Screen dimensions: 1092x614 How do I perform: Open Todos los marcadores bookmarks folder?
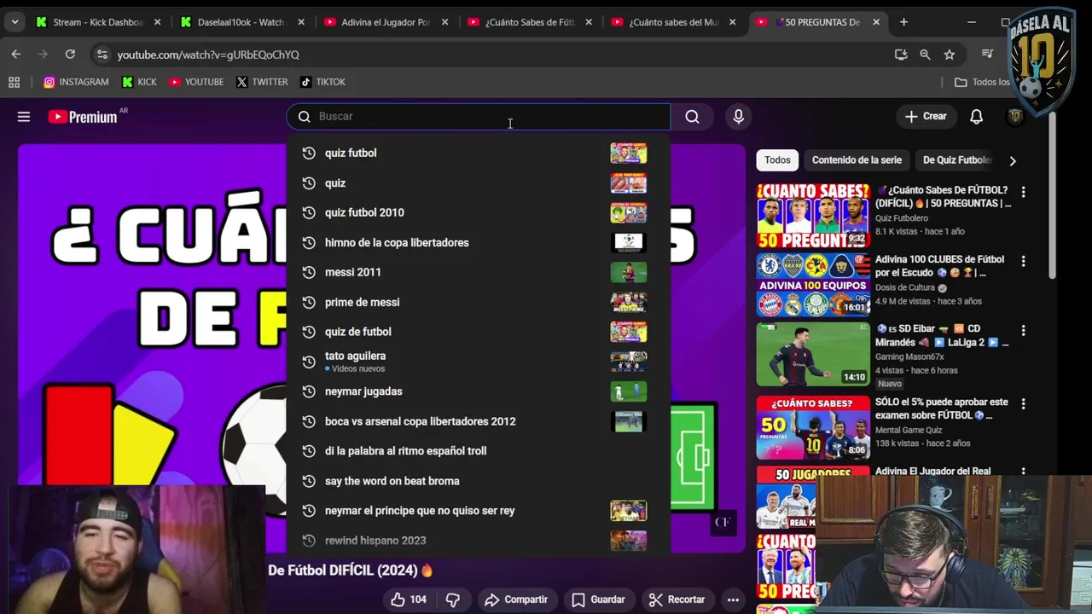(x=981, y=82)
